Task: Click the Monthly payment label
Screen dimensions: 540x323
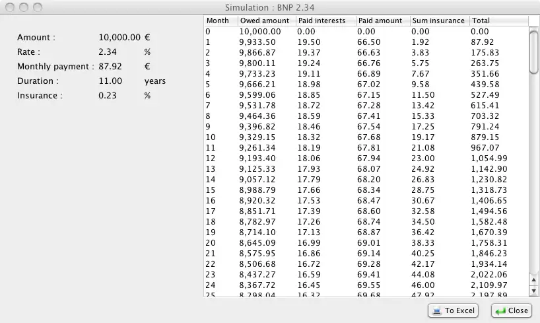Action: pos(55,67)
